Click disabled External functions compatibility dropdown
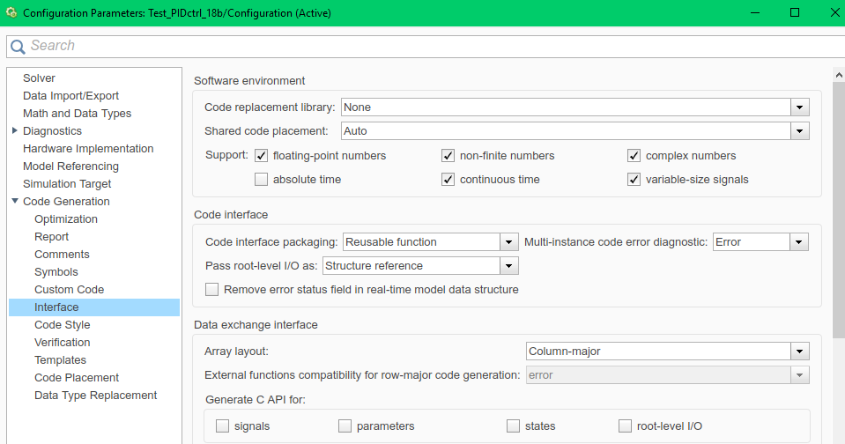845x444 pixels. (x=668, y=375)
